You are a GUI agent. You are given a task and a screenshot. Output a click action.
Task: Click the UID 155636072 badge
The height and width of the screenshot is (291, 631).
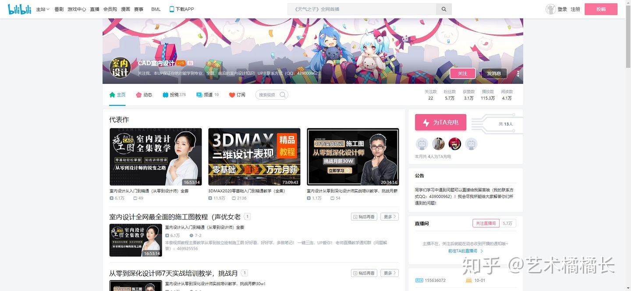(430, 281)
